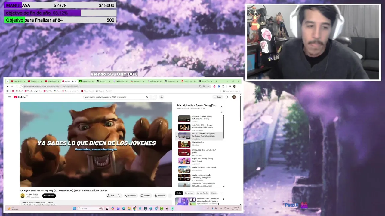The height and width of the screenshot is (216, 385).
Task: Open the Todos los marcadores folder
Action: click(x=231, y=91)
